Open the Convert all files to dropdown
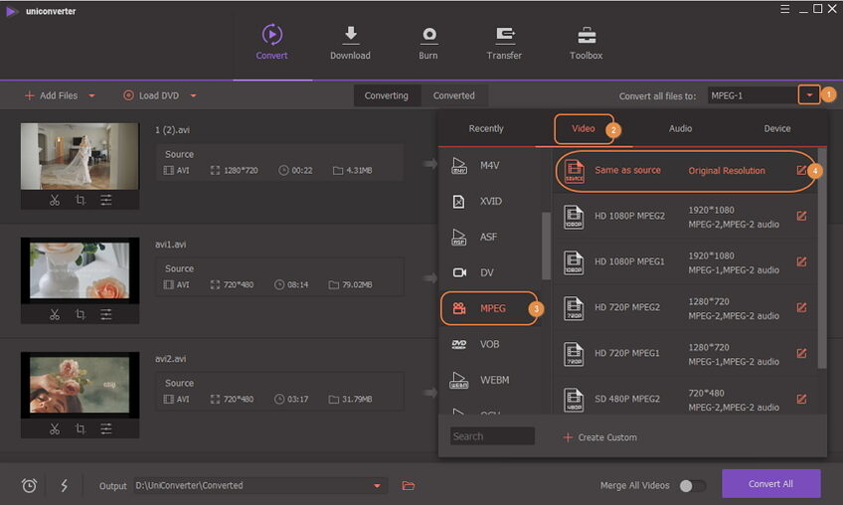Screen dimensions: 843x505 [x=809, y=95]
